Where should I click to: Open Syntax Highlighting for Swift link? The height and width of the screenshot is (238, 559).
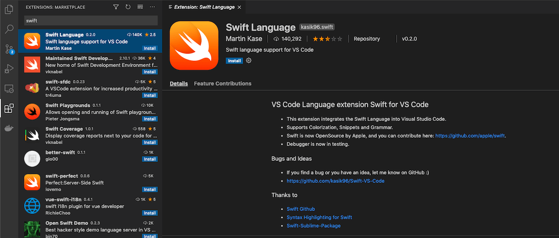(319, 217)
